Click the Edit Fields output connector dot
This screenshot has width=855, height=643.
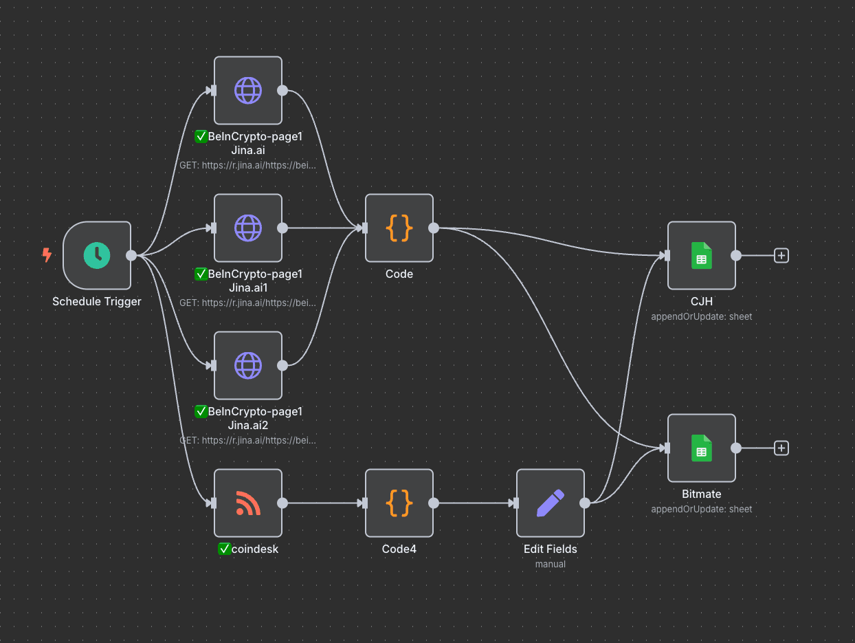(585, 503)
